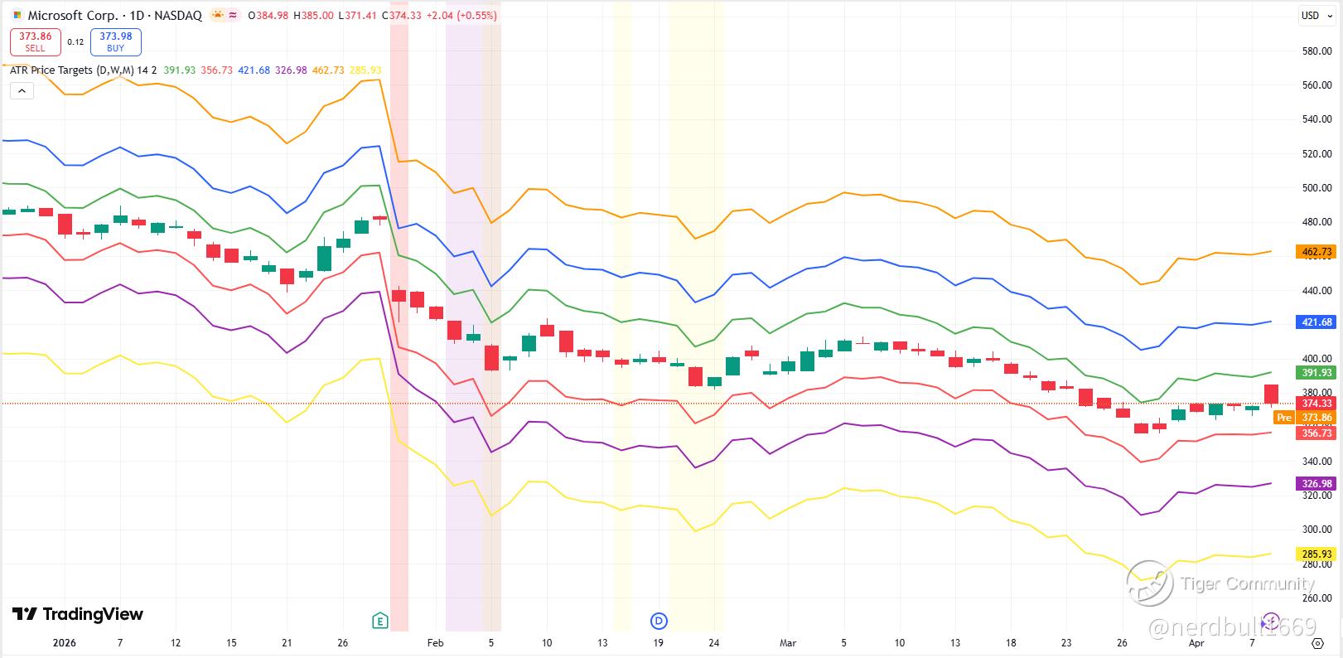
Task: Click the 520.00 price axis tick
Action: point(1316,154)
